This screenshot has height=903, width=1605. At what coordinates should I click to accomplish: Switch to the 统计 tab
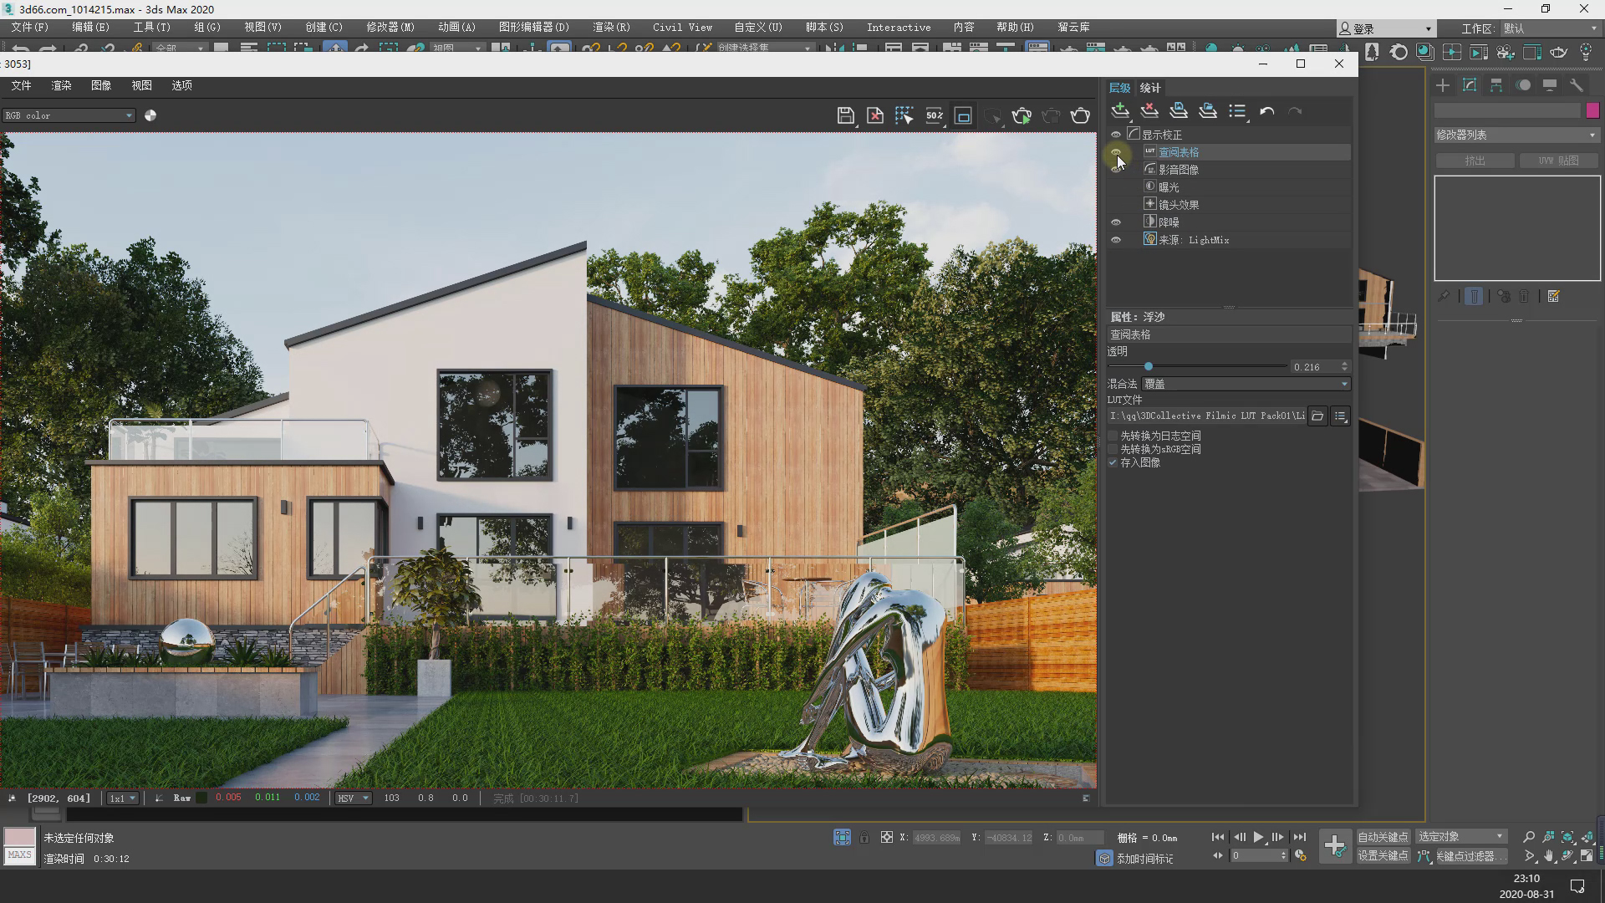coord(1150,88)
